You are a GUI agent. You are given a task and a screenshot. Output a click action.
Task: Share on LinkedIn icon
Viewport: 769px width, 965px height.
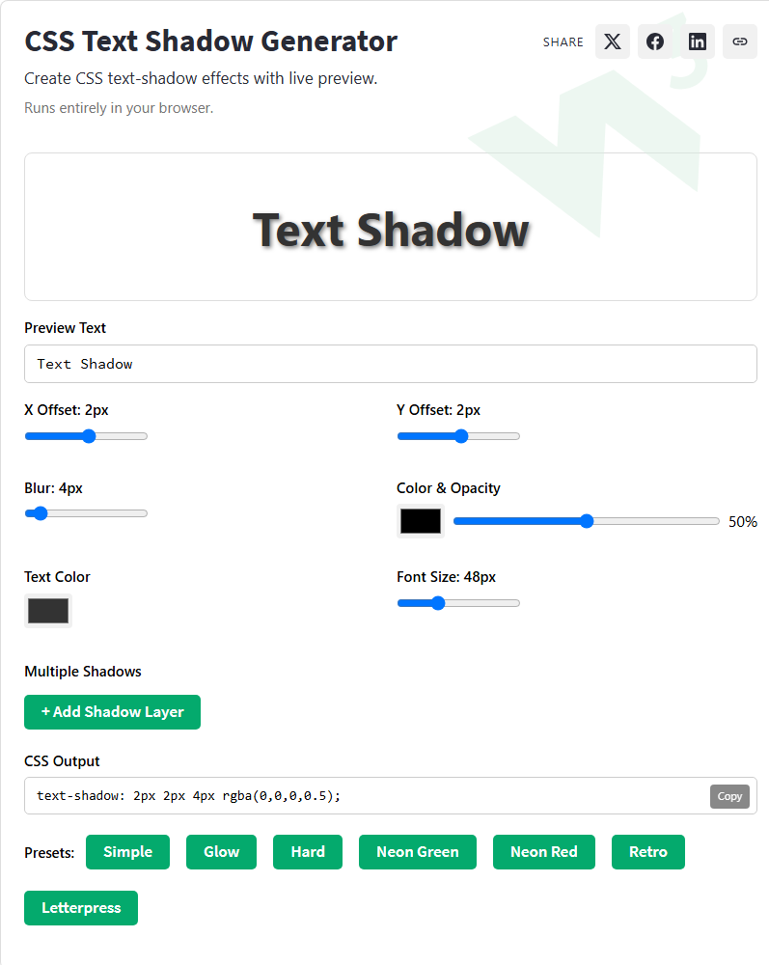[697, 41]
